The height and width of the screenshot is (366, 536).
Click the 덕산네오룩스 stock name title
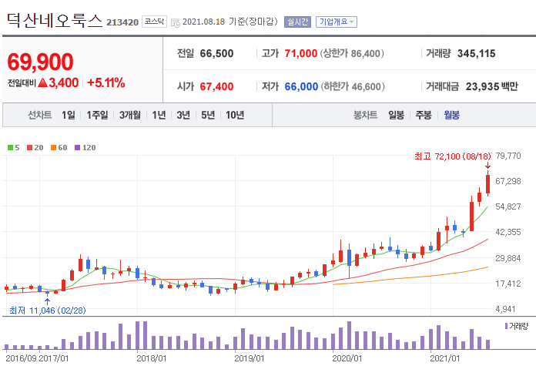pos(55,21)
